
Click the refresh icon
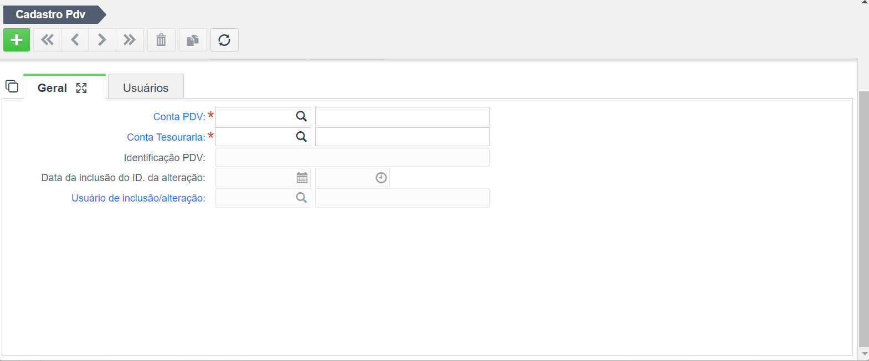coord(224,40)
